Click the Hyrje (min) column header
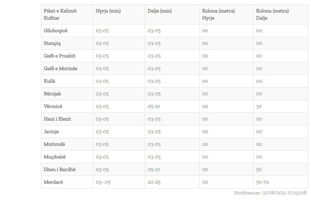Image resolution: width=311 pixels, height=204 pixels. (108, 11)
